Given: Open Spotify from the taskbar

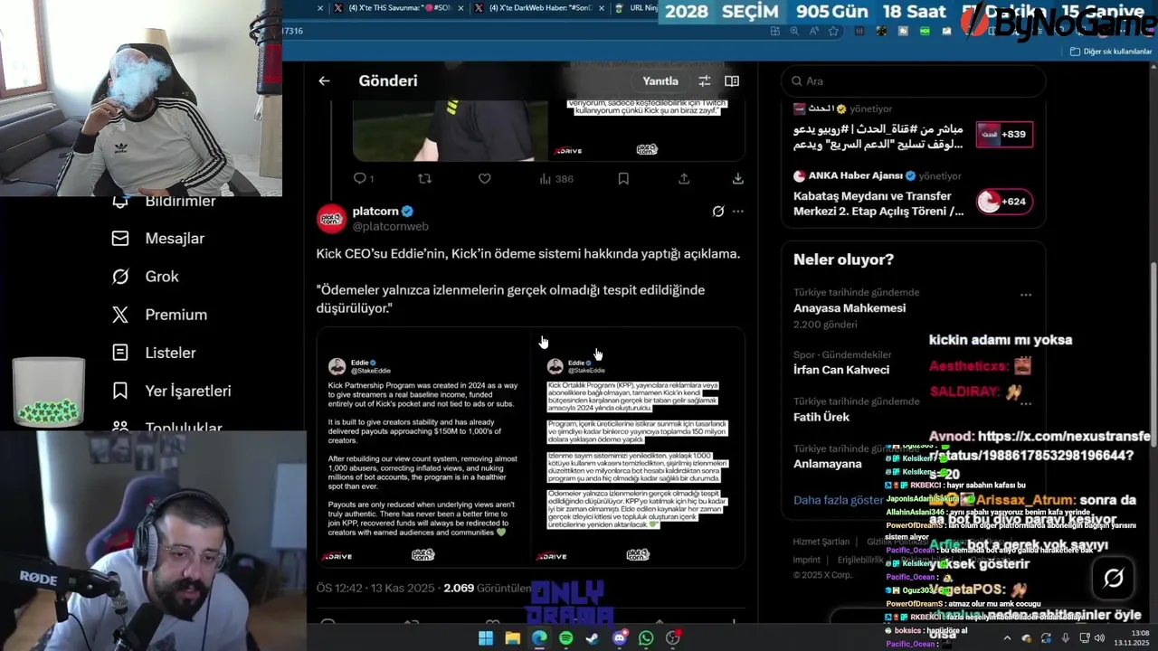Looking at the screenshot, I should [566, 638].
